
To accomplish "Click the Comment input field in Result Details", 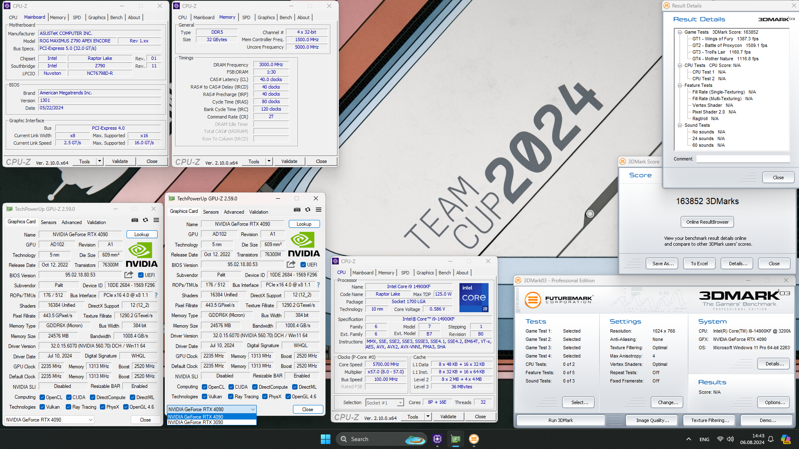I will (x=743, y=159).
